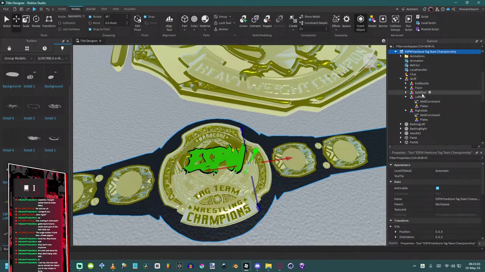Viewport: 485px width, 272px height.
Task: Uncheck the Archivable property checkbox
Action: coord(437,188)
